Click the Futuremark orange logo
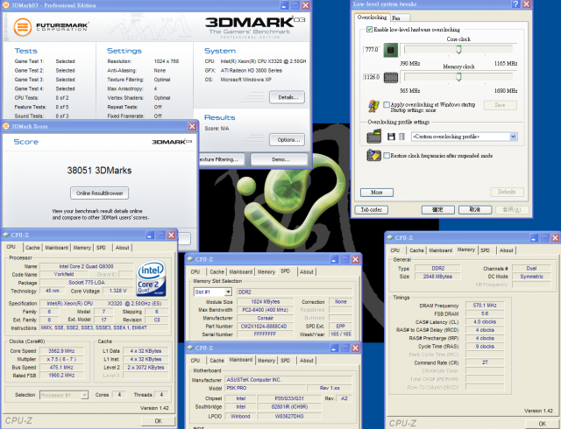561x429 pixels. [23, 27]
